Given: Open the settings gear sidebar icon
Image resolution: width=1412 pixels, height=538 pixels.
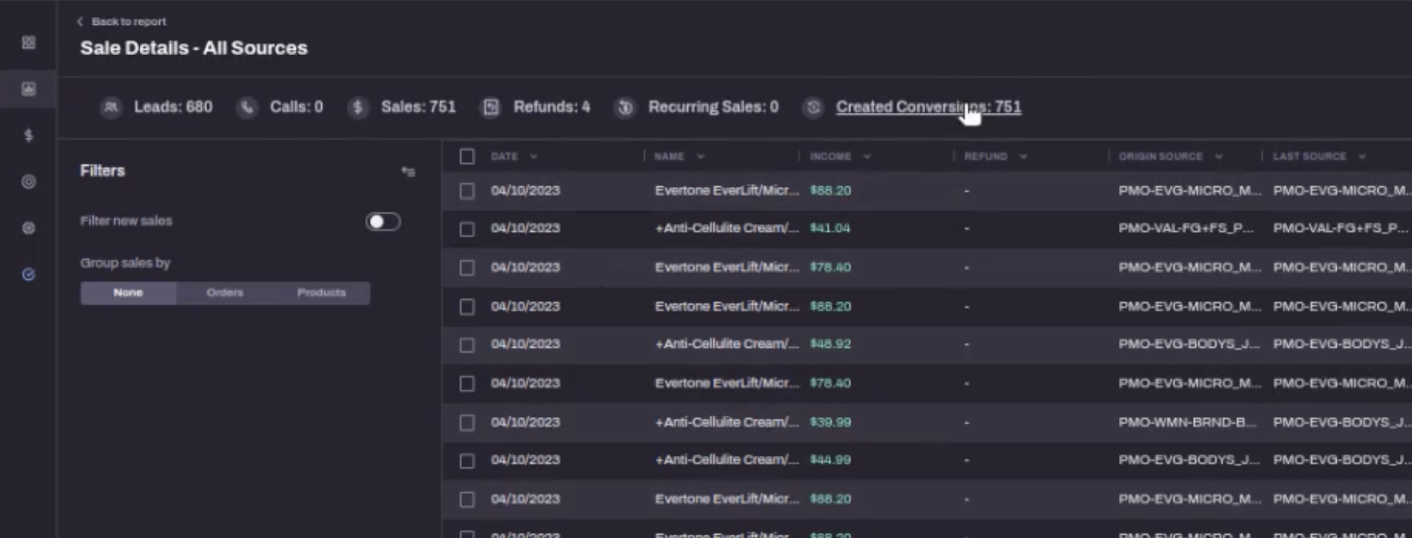Looking at the screenshot, I should click(28, 228).
